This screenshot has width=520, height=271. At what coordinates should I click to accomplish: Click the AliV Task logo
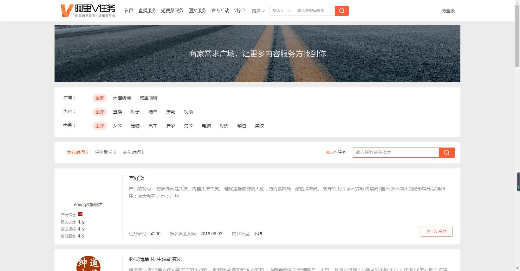[x=88, y=10]
